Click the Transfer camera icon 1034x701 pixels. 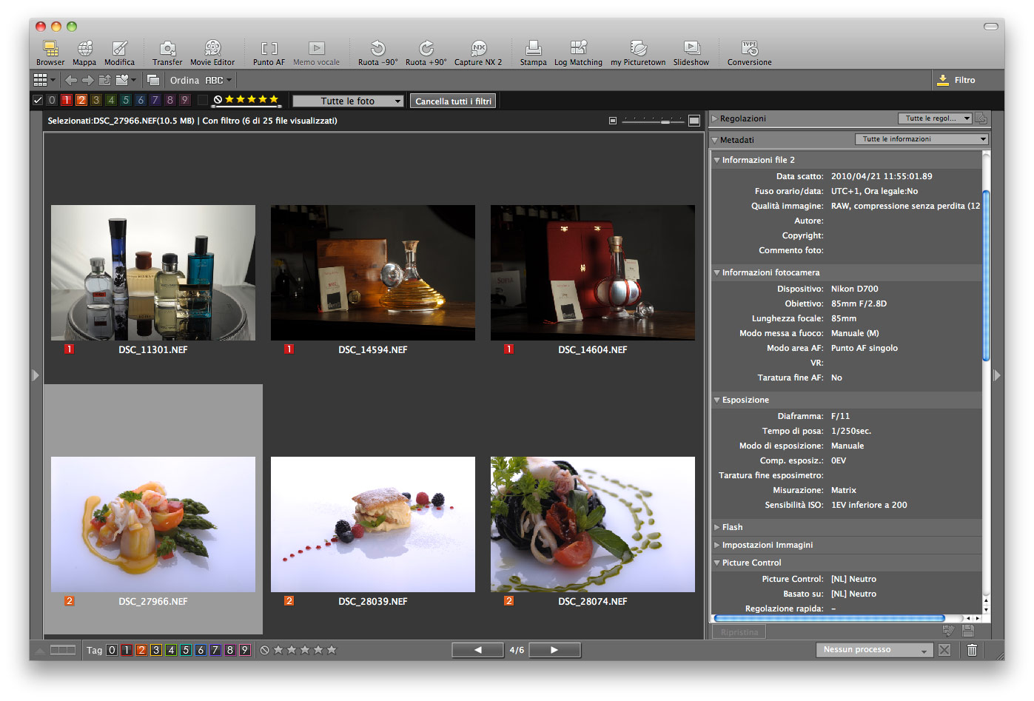tap(167, 49)
